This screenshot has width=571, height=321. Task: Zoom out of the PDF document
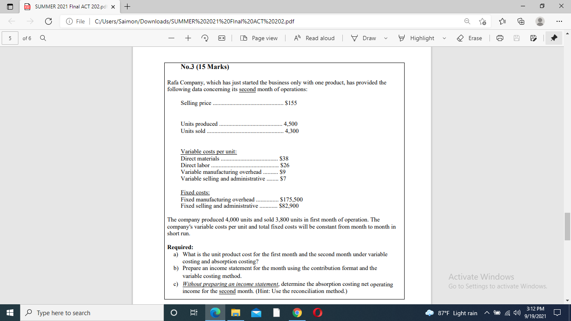(171, 38)
